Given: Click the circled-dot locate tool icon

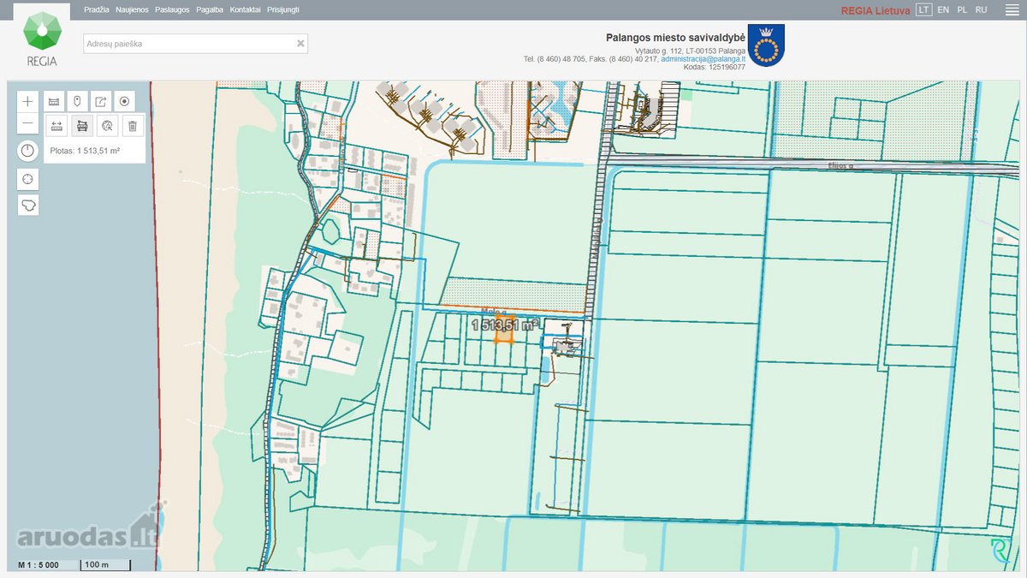Looking at the screenshot, I should click(124, 101).
